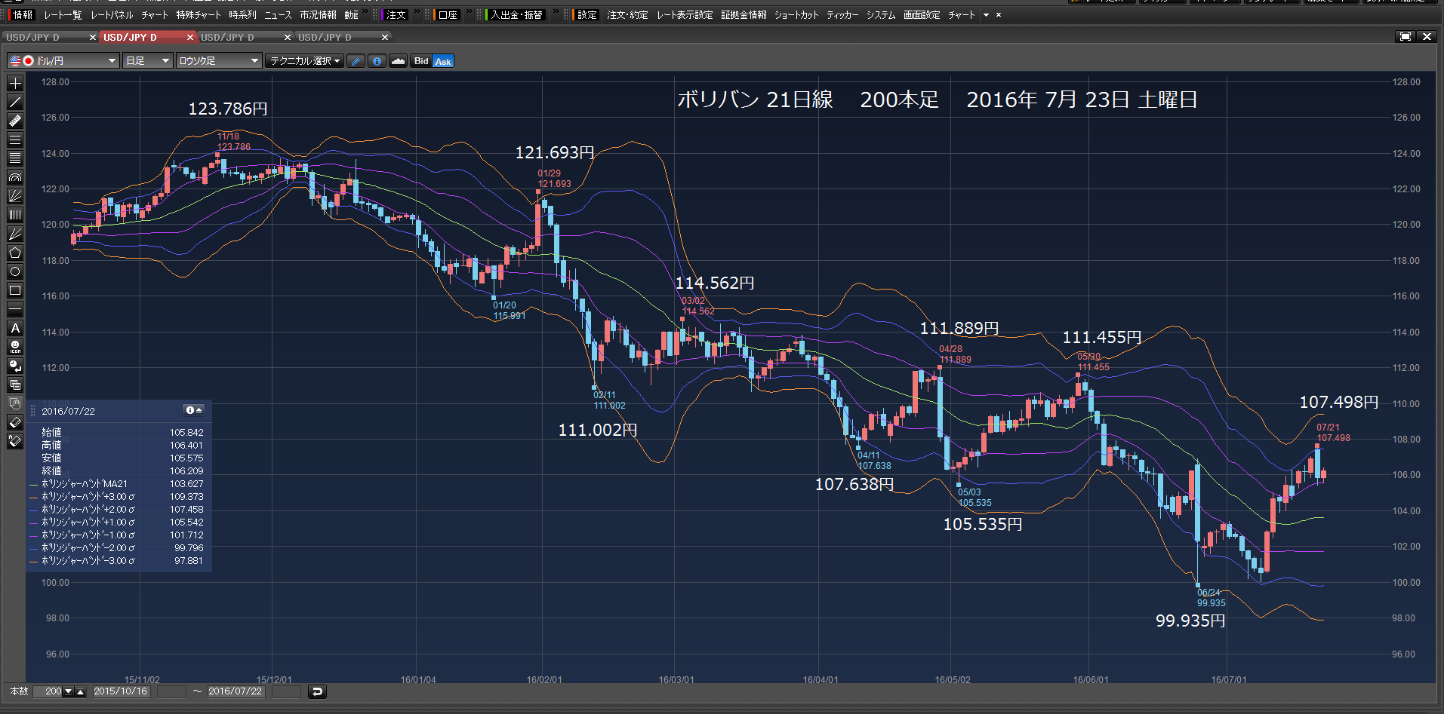Click the ショートカット toolbar item
The width and height of the screenshot is (1444, 714).
(796, 15)
